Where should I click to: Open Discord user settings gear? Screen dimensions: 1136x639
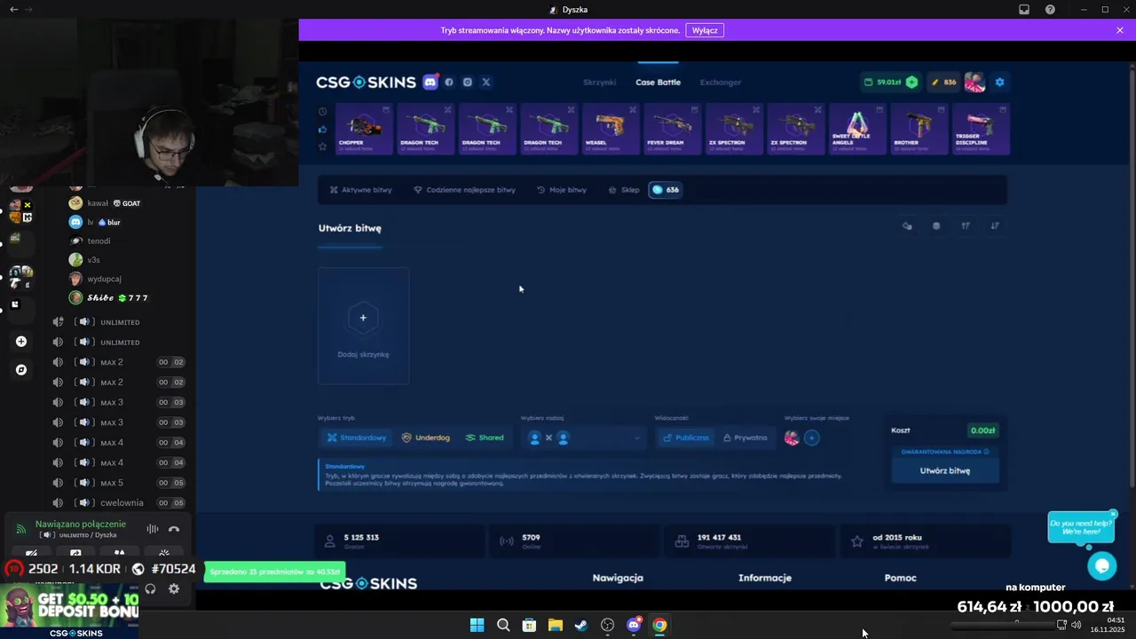174,588
